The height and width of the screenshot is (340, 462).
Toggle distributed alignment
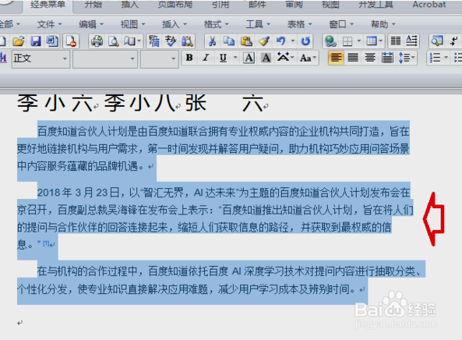[387, 58]
